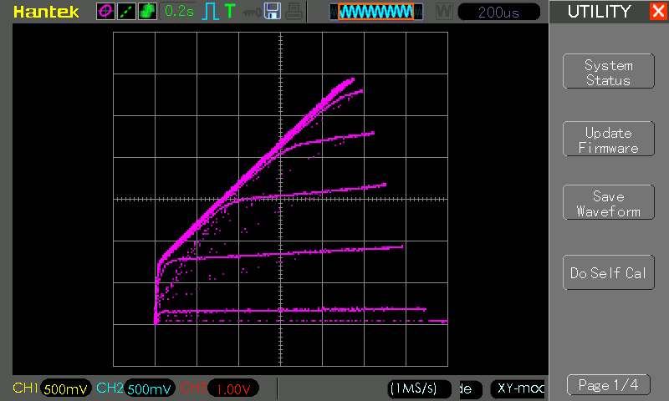The width and height of the screenshot is (669, 401).
Task: Select Save Waveform in the Utility menu
Action: [x=608, y=204]
